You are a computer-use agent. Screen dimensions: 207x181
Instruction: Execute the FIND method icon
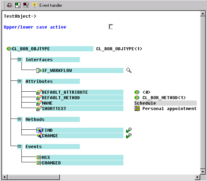coord(128,130)
